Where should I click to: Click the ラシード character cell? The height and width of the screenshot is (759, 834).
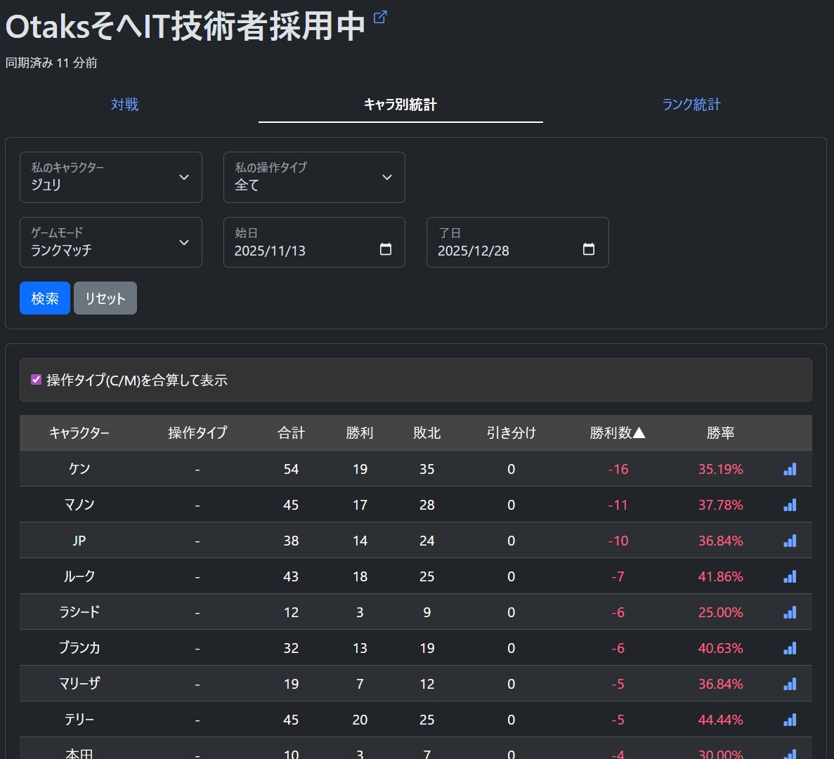coord(79,612)
